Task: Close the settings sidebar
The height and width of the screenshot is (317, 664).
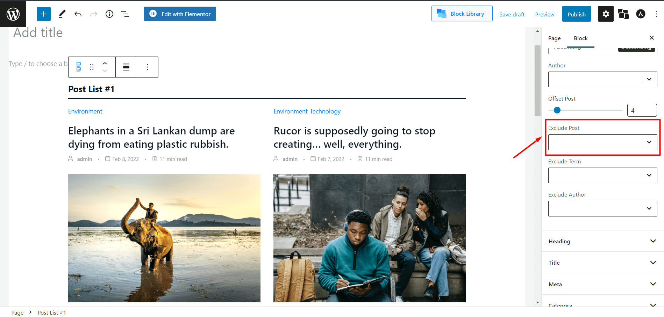Action: click(652, 38)
